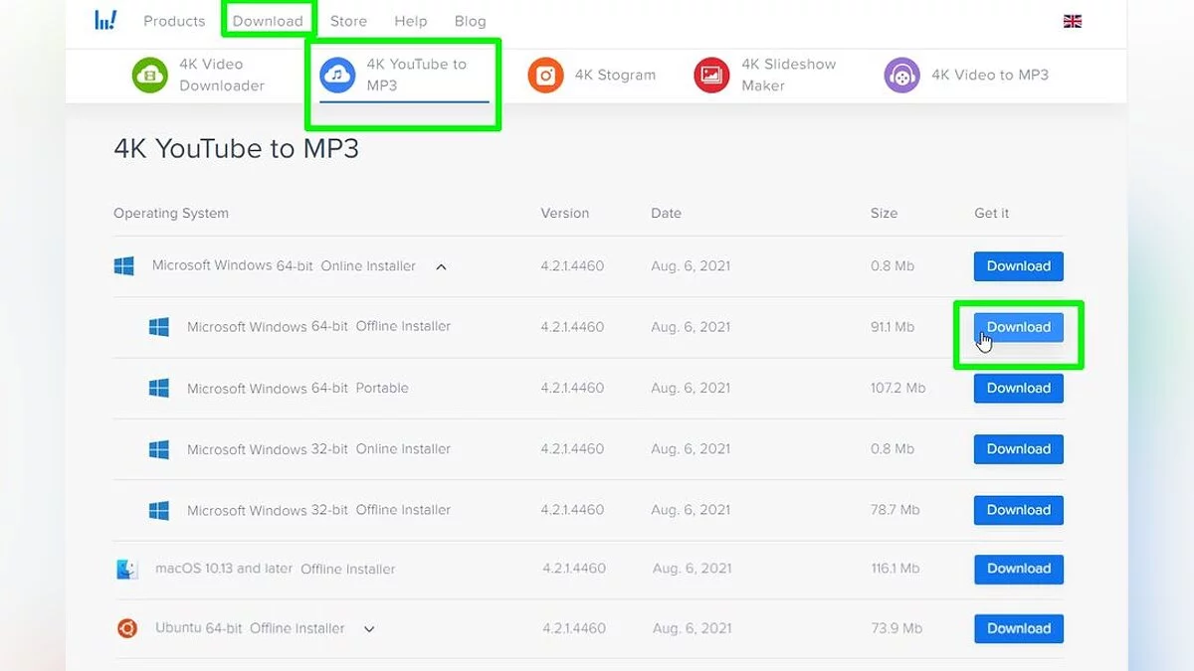This screenshot has width=1194, height=671.
Task: Collapse the Windows 64-bit installer list
Action: tap(441, 266)
